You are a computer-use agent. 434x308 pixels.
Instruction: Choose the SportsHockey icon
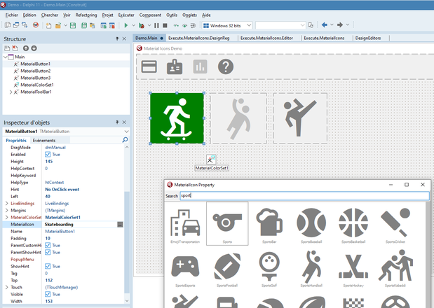tap(353, 267)
